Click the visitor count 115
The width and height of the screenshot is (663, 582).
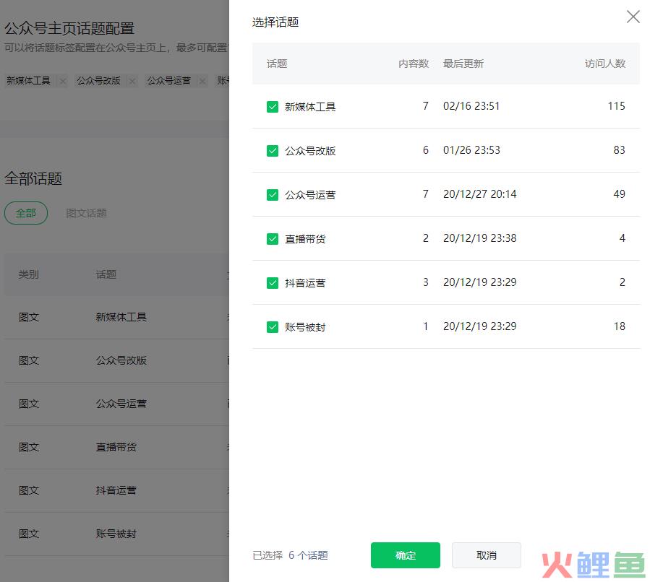click(x=617, y=106)
